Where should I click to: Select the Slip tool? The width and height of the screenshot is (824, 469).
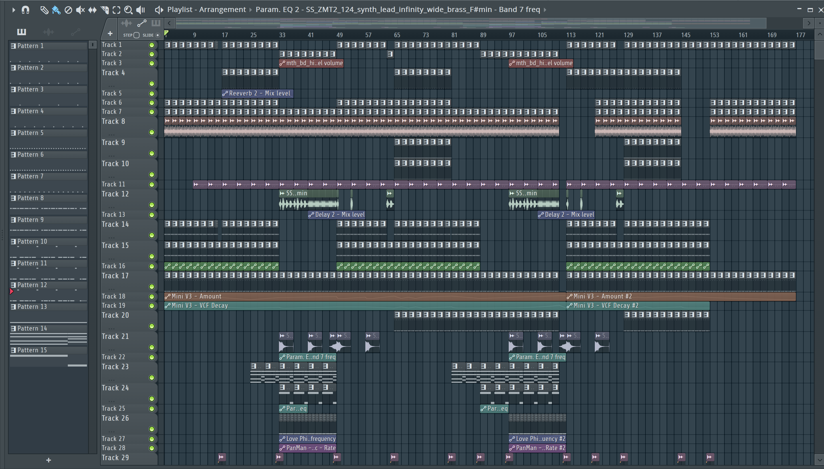point(92,10)
